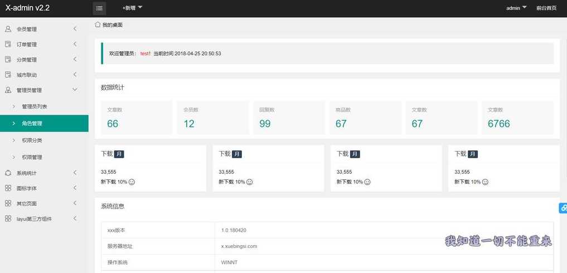
Task: Select the 我的桌面 tab
Action: coord(109,25)
